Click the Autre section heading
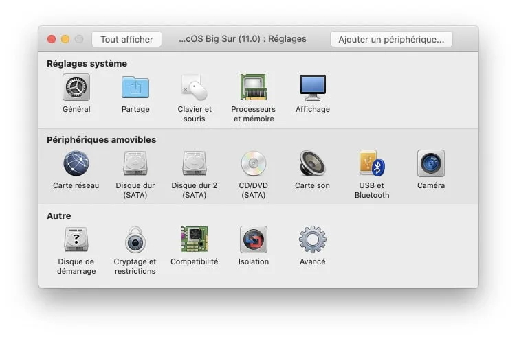This screenshot has height=339, width=517. pos(58,216)
